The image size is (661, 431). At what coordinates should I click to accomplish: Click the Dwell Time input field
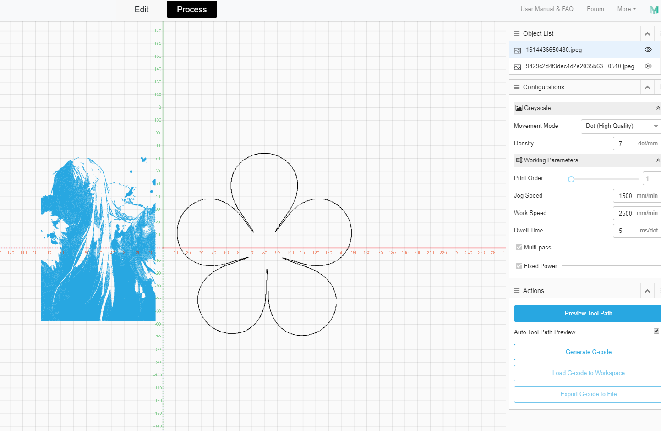coord(637,231)
